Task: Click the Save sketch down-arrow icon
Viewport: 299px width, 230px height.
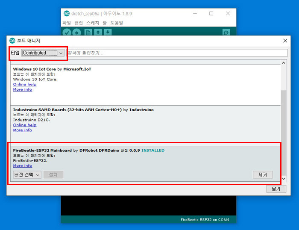Action: (108, 32)
